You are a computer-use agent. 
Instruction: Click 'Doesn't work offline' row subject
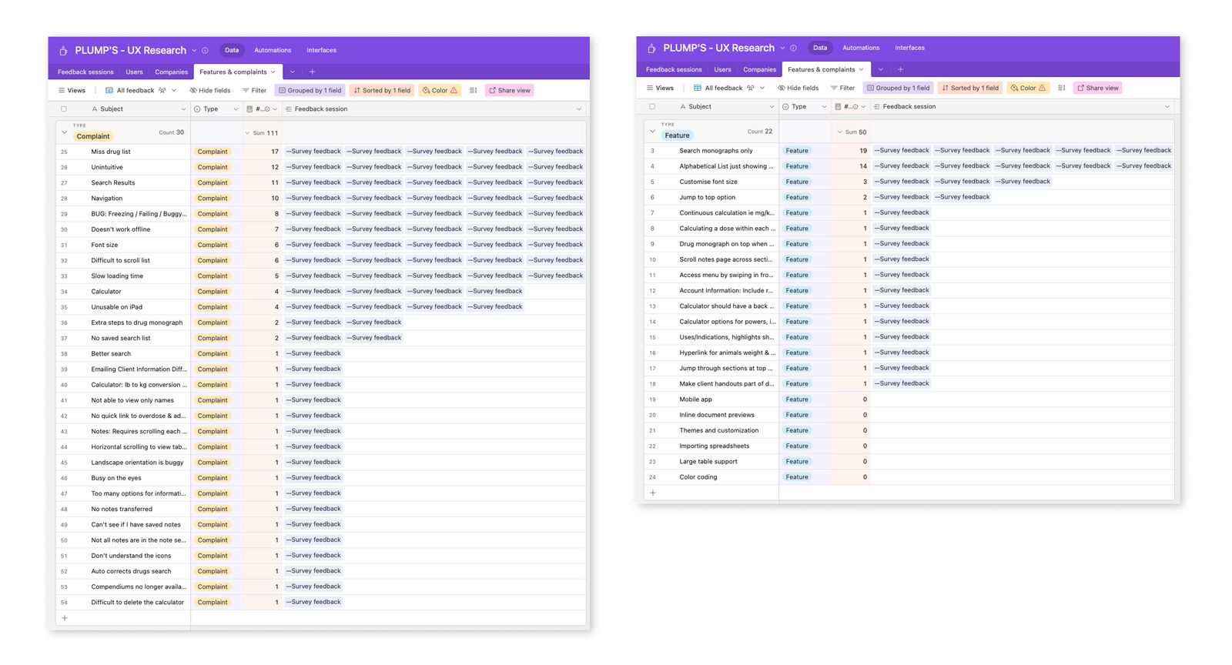click(121, 229)
